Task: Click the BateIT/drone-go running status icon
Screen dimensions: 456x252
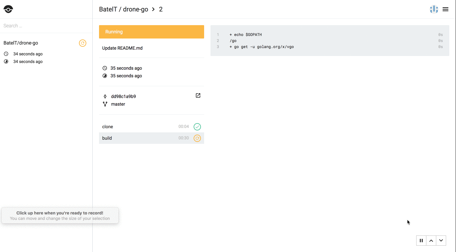Action: pos(82,43)
